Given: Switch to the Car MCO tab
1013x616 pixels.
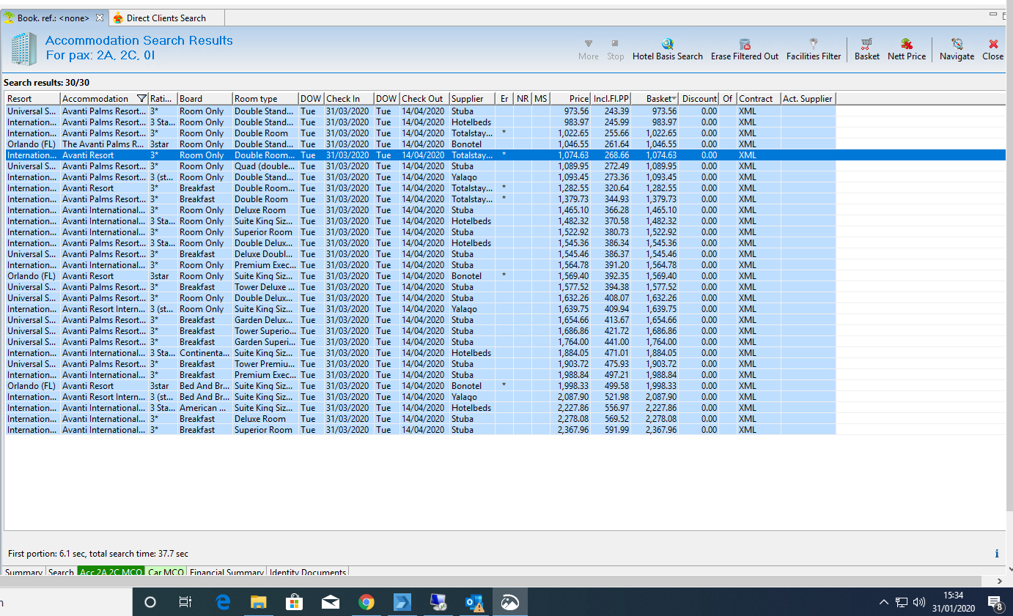Looking at the screenshot, I should click(x=166, y=573).
